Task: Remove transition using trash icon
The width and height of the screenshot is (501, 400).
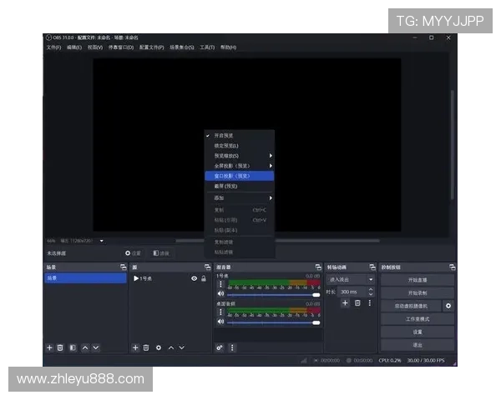Action: tap(357, 302)
